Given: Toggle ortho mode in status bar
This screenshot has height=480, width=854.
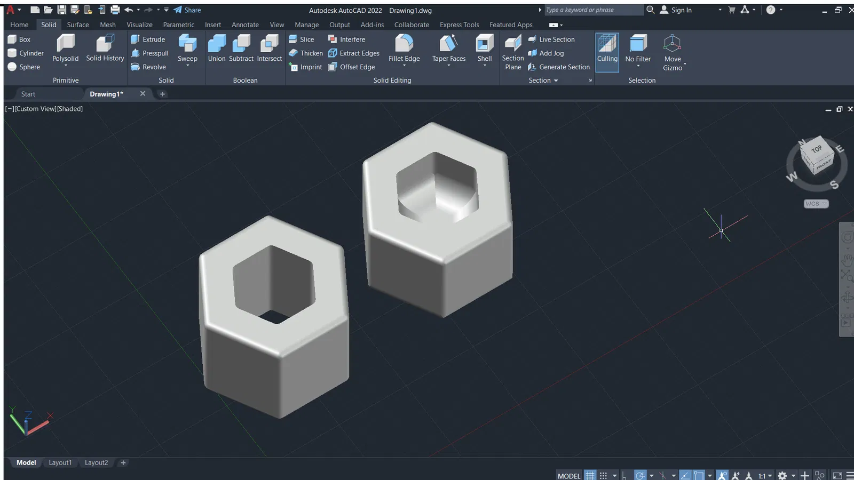Looking at the screenshot, I should coord(624,475).
